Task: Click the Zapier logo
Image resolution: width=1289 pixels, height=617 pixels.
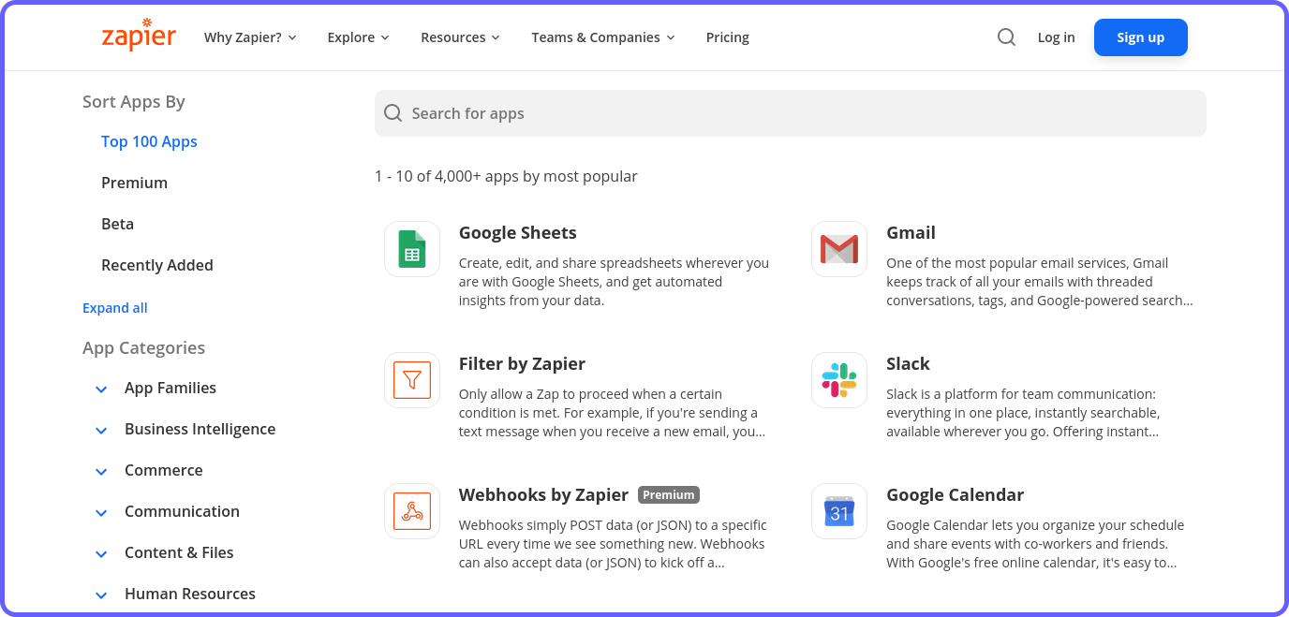Action: click(139, 37)
